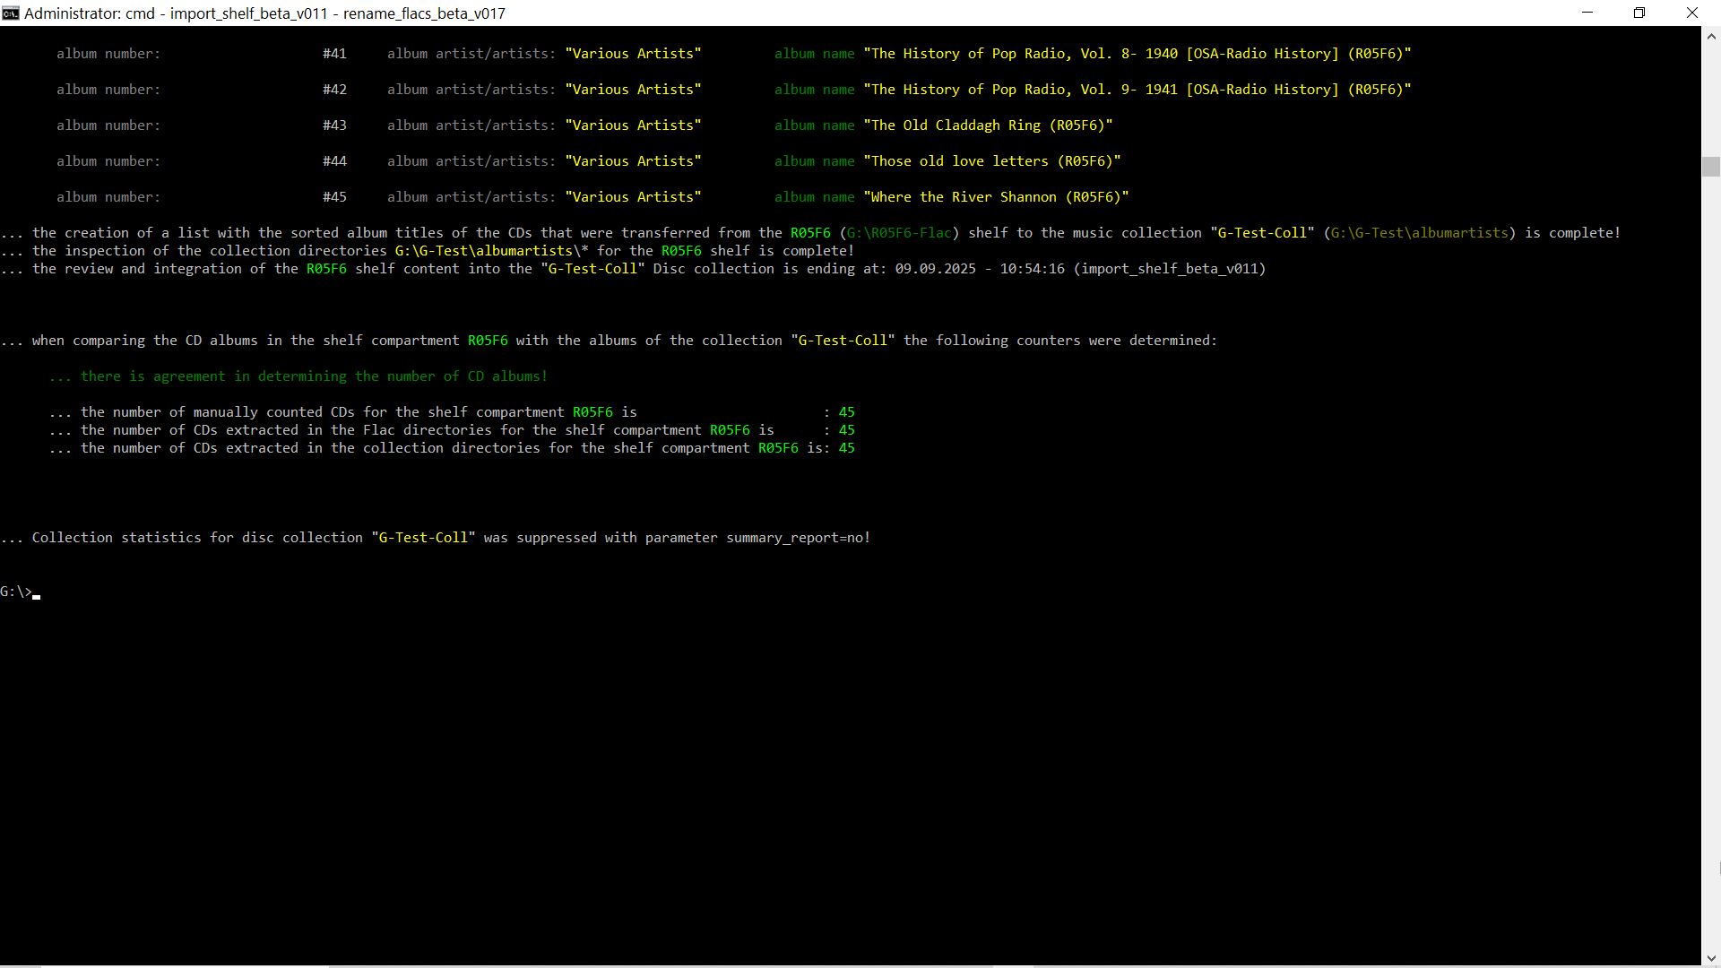The image size is (1721, 968).
Task: Click album #42 History of Pop Radio Vol. 9
Action: (x=1137, y=90)
